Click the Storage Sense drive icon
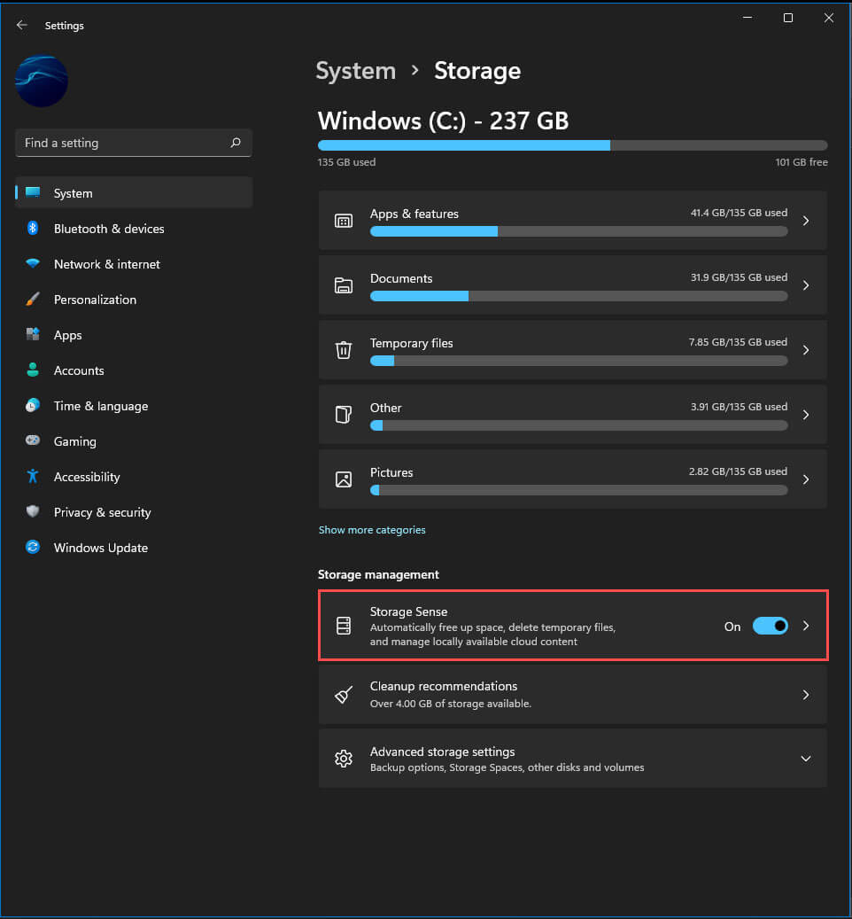The height and width of the screenshot is (919, 852). tap(343, 626)
